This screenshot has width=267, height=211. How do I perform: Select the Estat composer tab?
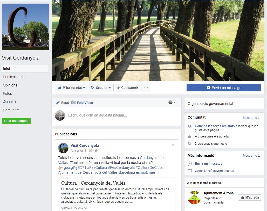(62, 103)
